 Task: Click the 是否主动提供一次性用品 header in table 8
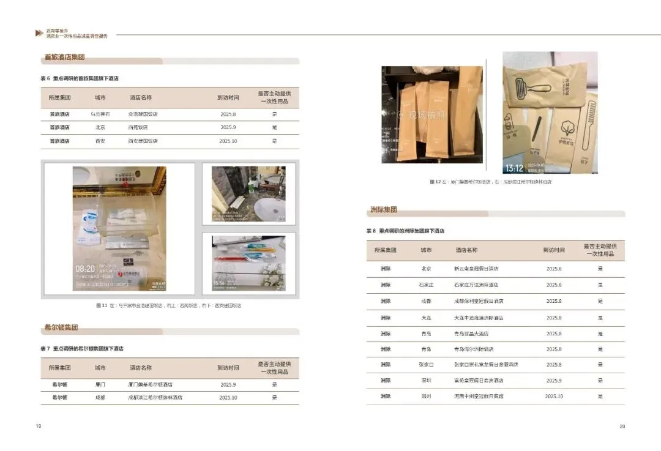coord(600,250)
